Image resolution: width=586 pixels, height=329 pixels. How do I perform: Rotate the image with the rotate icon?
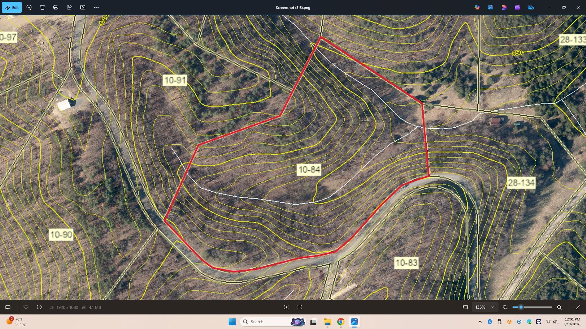(29, 7)
